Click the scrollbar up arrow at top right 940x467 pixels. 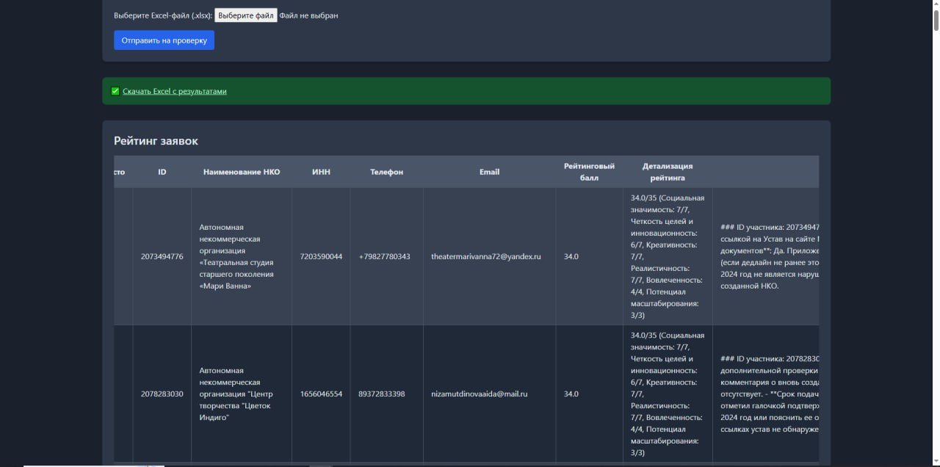point(936,5)
